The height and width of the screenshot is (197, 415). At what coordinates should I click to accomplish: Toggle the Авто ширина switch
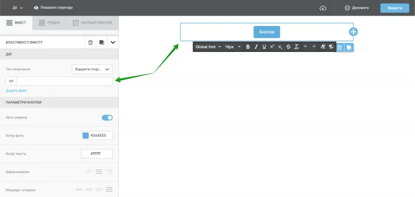click(107, 117)
